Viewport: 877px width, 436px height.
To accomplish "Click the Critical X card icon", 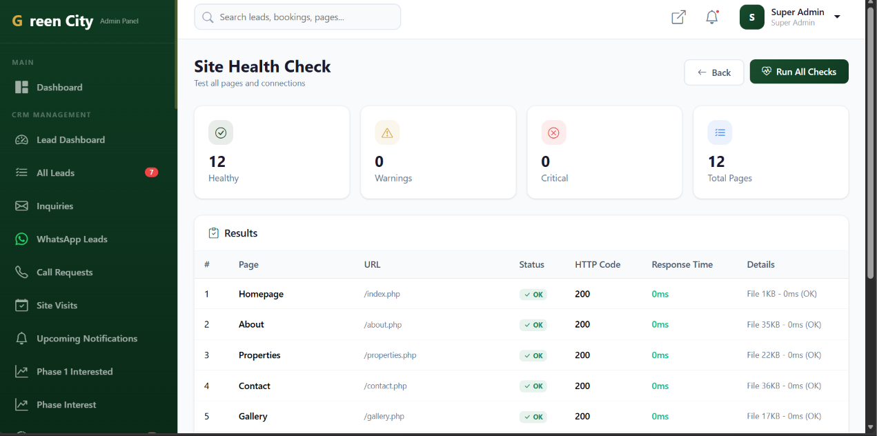I will point(553,132).
